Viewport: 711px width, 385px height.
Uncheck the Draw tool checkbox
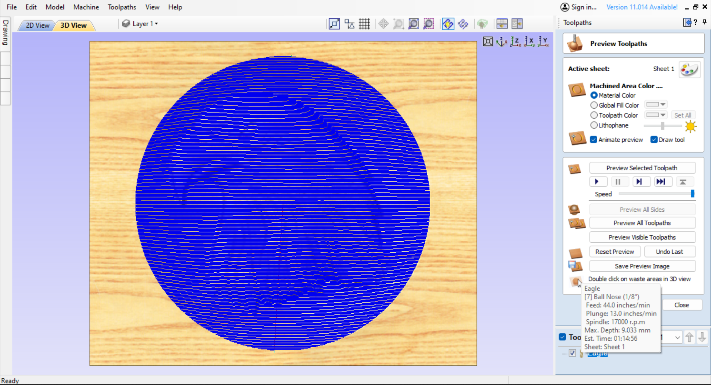point(654,140)
